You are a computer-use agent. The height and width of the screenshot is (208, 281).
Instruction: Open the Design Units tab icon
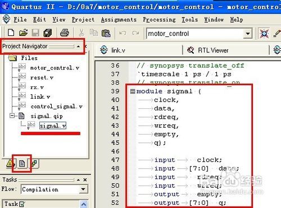point(34,163)
